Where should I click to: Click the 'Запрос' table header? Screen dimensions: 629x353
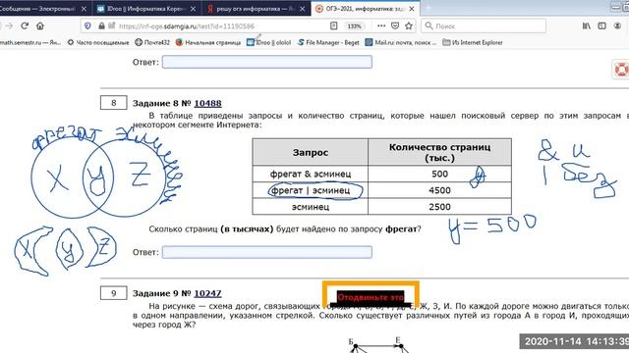[x=311, y=152]
